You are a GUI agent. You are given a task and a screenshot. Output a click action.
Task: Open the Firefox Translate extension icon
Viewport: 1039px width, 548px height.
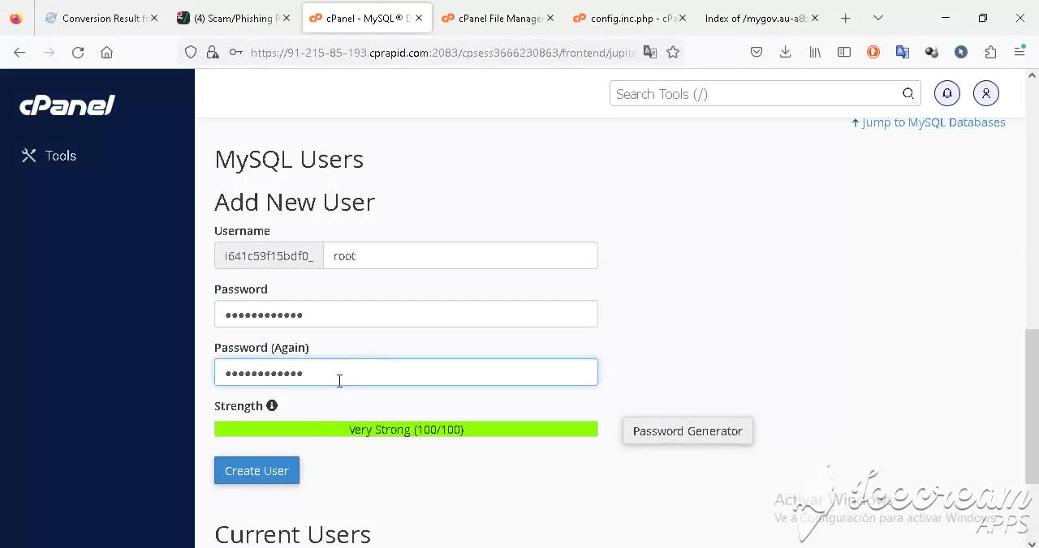pyautogui.click(x=903, y=52)
